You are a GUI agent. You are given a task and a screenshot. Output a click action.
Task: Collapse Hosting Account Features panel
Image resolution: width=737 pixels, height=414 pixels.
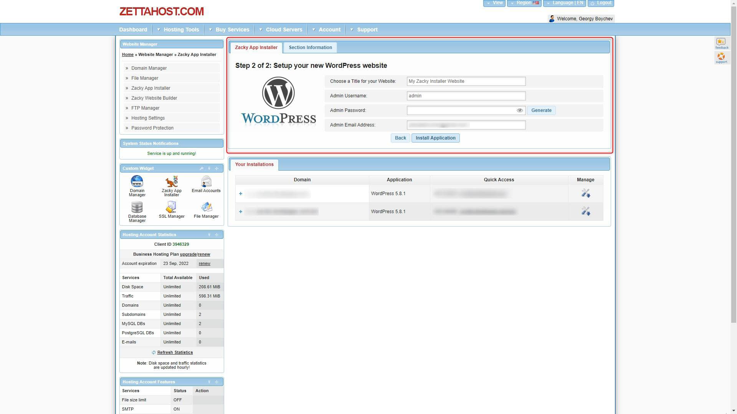point(209,382)
